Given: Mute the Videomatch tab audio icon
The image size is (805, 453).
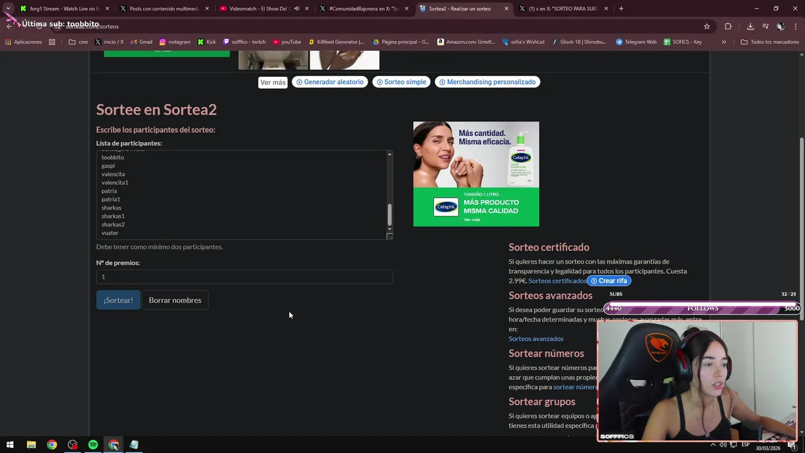Looking at the screenshot, I should pos(297,9).
